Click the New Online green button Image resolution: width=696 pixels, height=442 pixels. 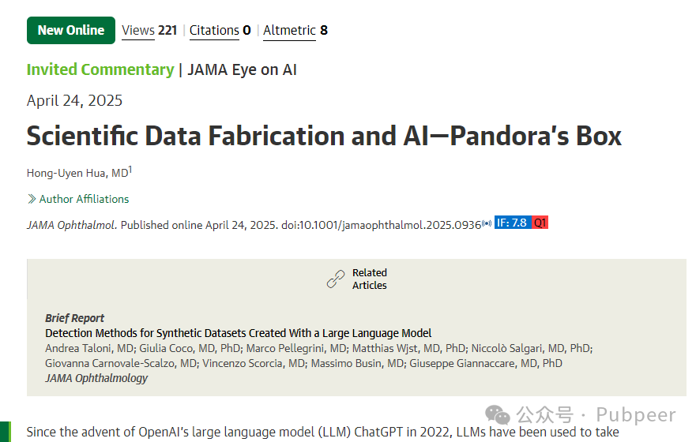(x=71, y=30)
